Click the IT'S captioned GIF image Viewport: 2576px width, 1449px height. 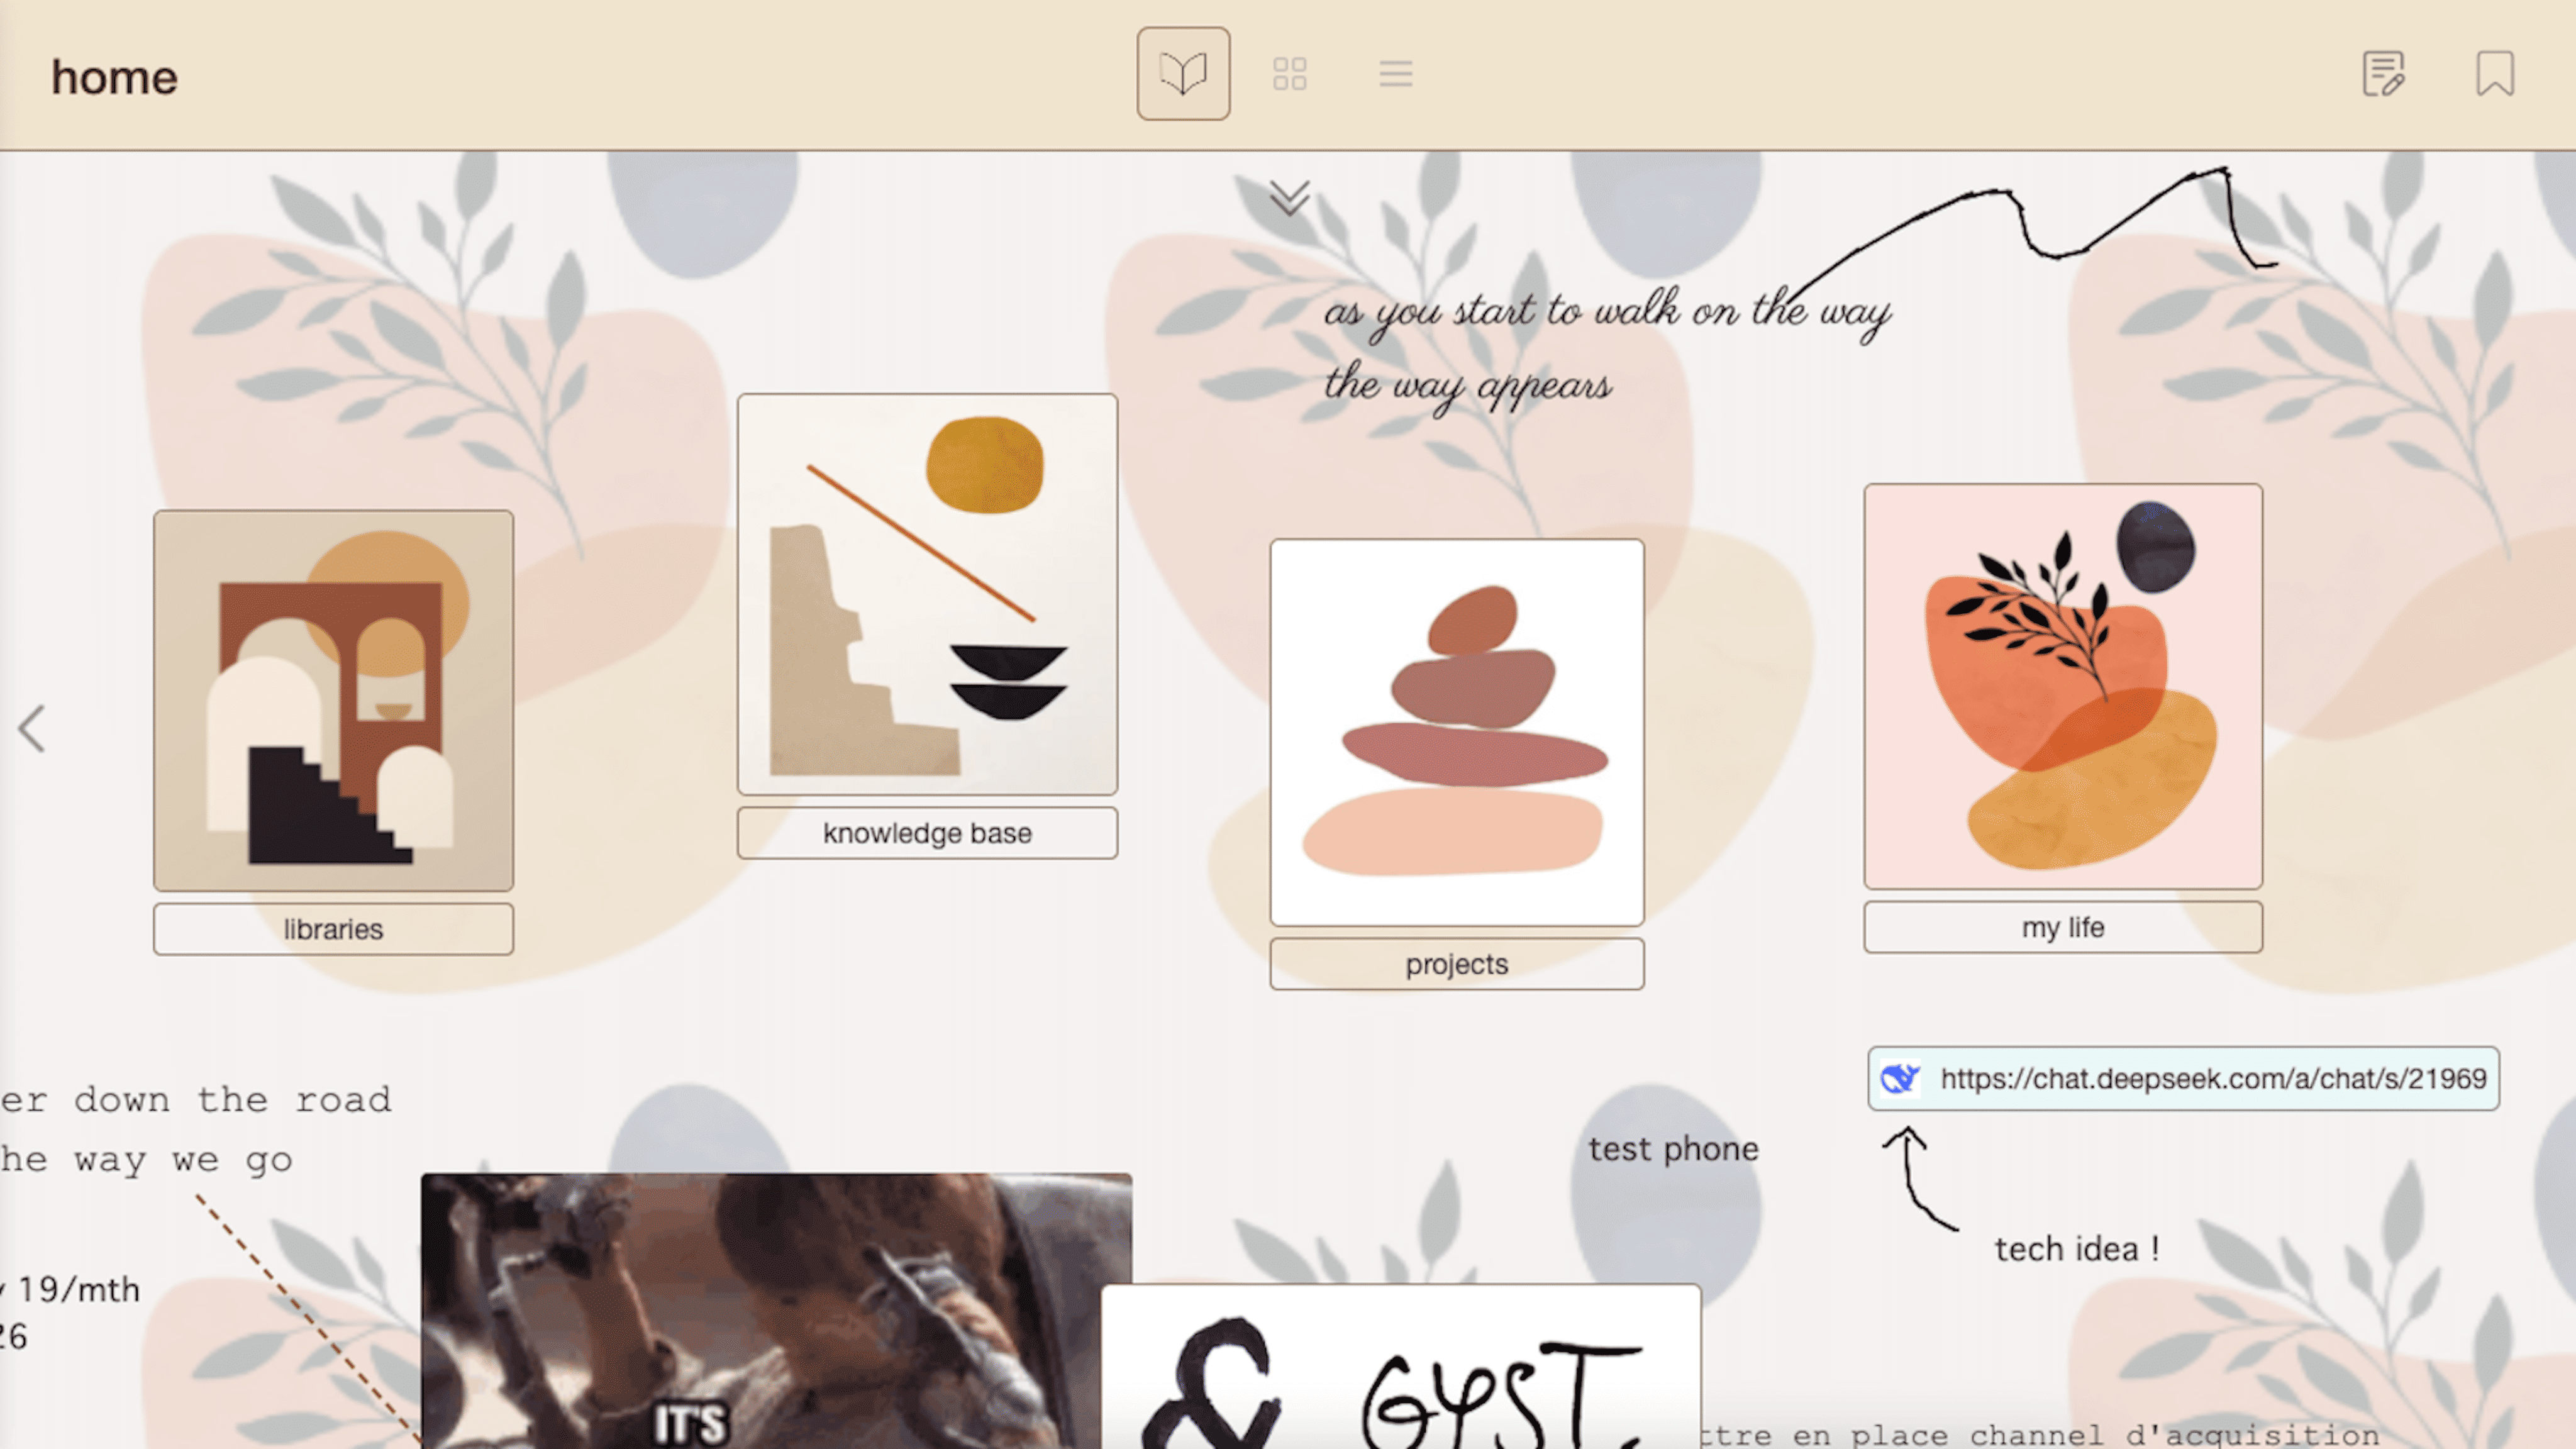[776, 1310]
